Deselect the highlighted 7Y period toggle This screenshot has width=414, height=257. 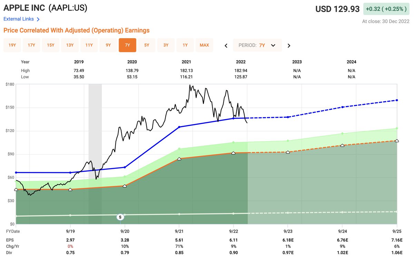click(127, 45)
